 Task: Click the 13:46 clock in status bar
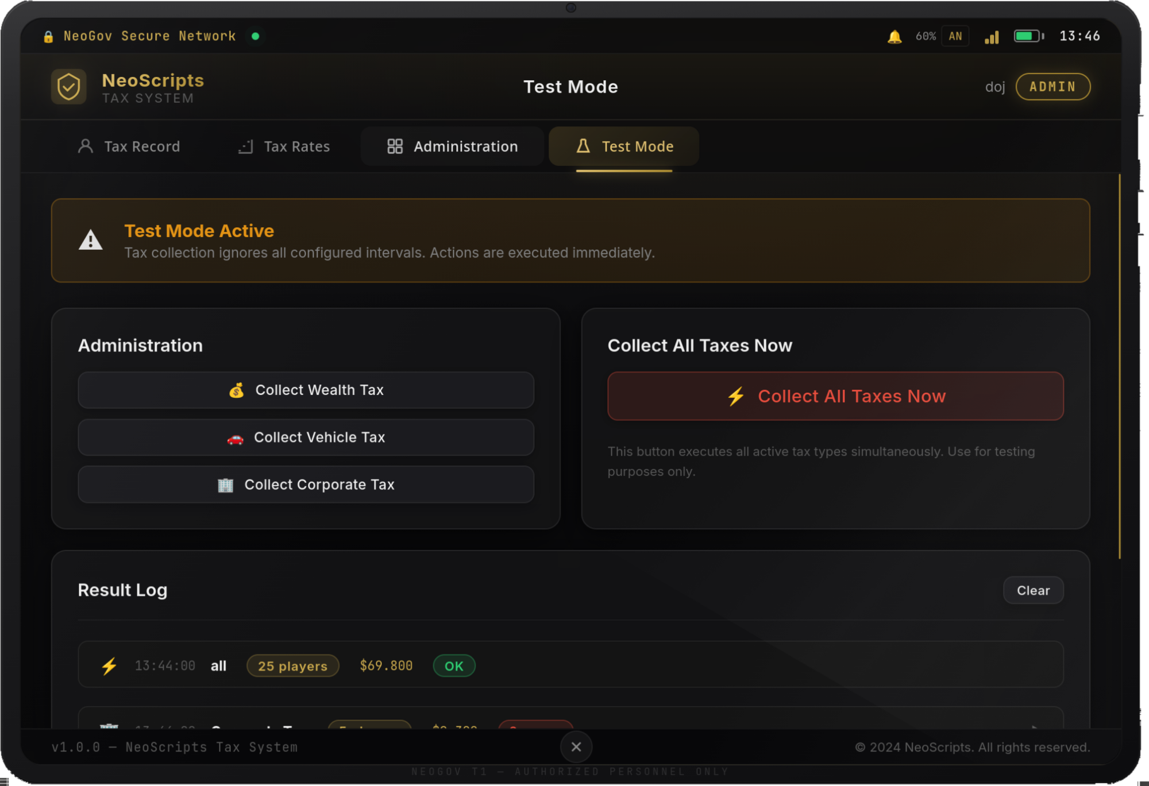click(x=1080, y=36)
